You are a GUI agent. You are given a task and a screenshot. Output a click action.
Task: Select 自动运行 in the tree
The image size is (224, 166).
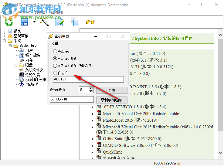point(32,84)
